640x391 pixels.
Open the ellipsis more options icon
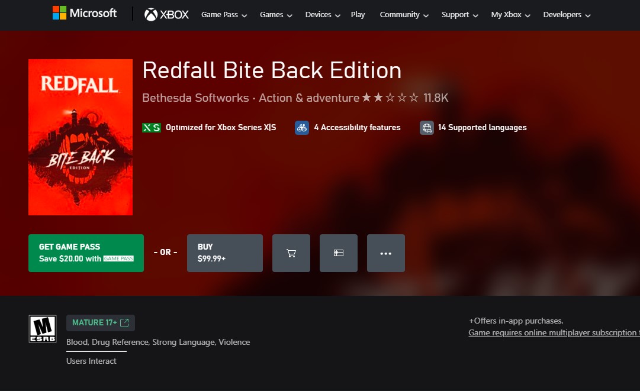click(x=385, y=253)
